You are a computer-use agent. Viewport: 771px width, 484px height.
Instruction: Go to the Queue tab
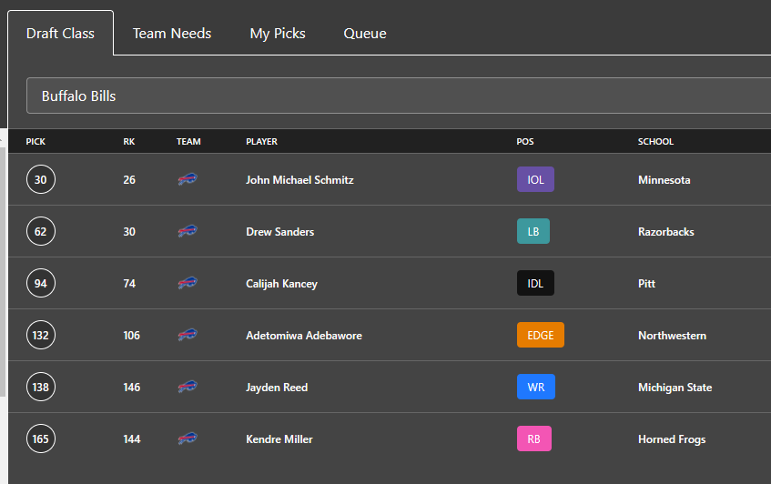(x=365, y=34)
